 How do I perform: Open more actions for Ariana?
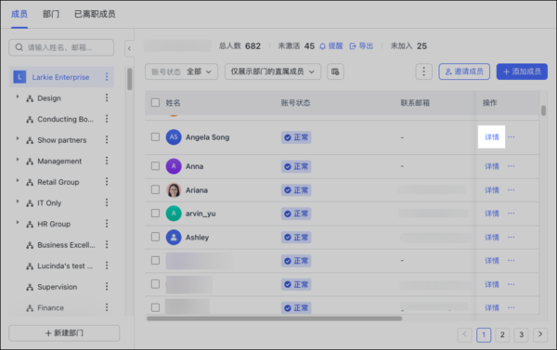coord(512,190)
